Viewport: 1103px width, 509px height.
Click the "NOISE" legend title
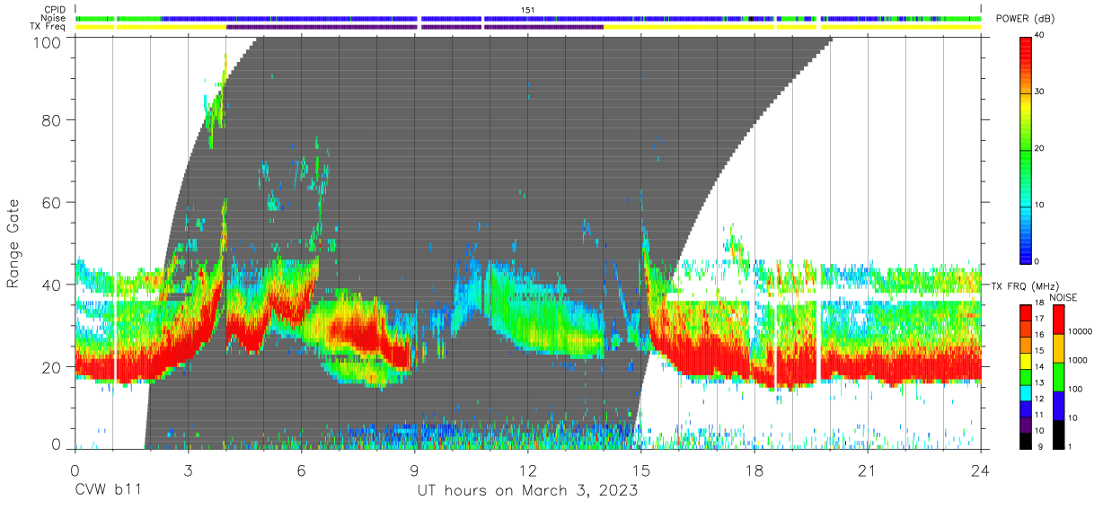pos(1063,297)
